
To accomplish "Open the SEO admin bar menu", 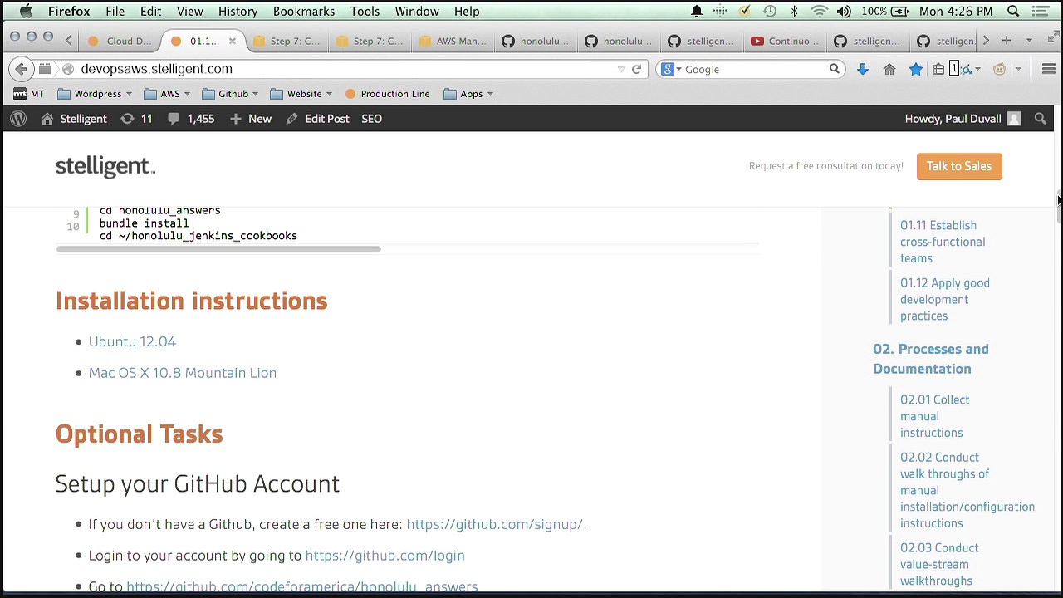I will 371,119.
